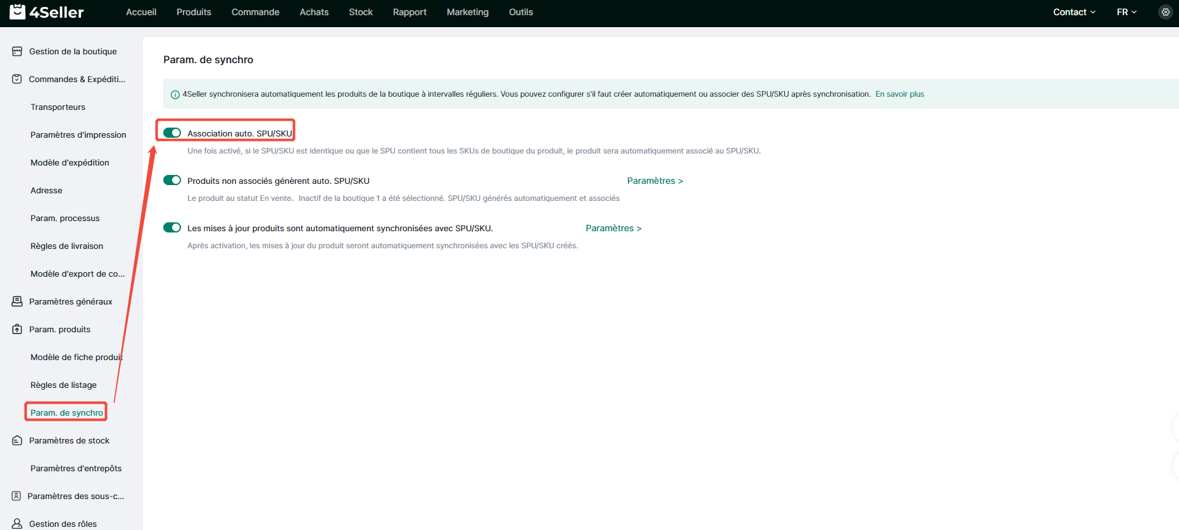Select Param. processus in sidebar
Image resolution: width=1179 pixels, height=530 pixels.
coord(65,218)
